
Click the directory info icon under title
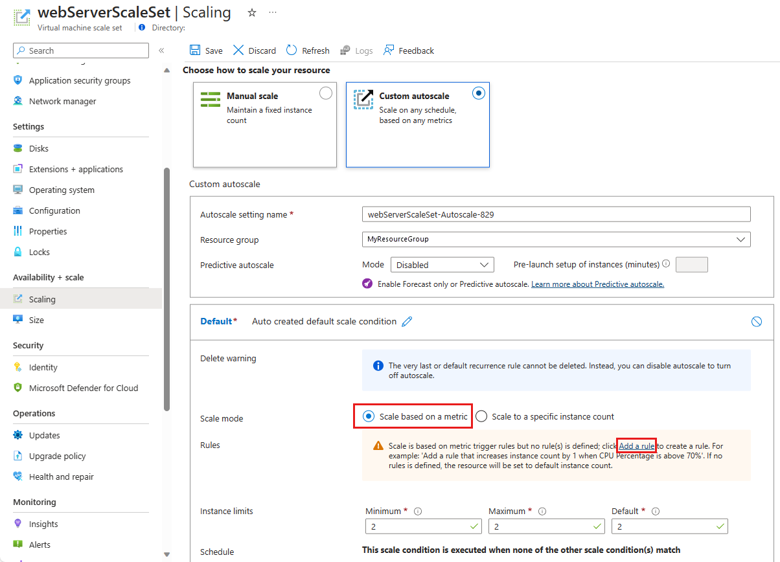point(142,27)
